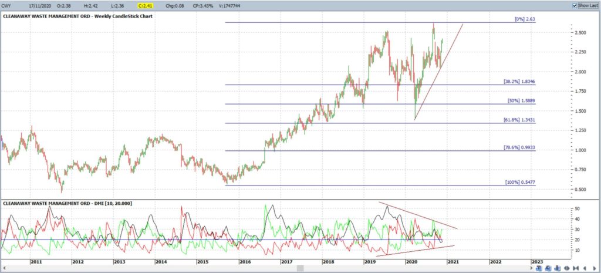Screen dimensions: 601x273
Task: Click the 2021 label on time axis
Action: (x=454, y=261)
